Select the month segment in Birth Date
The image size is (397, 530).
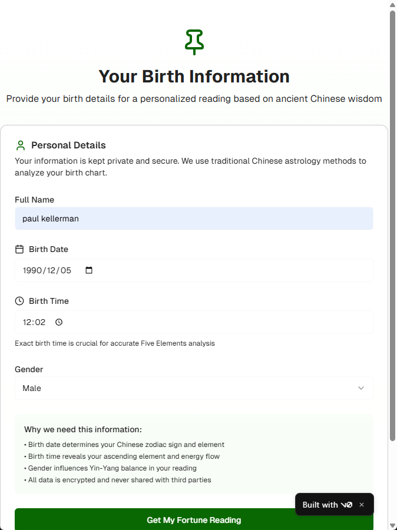(52, 270)
